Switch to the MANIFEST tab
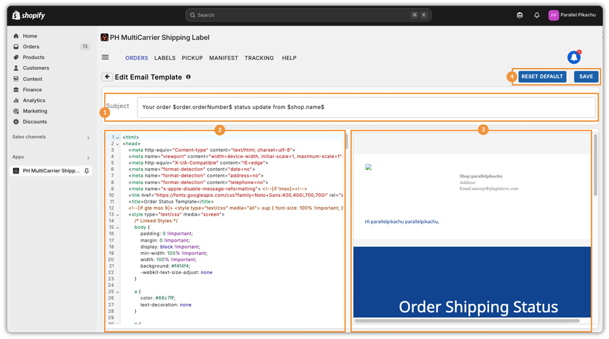Image resolution: width=609 pixels, height=339 pixels. [224, 58]
